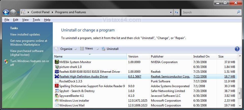Viewport: 244px width, 110px height.
Task: Select Realtek 8169 8168 8101E 8102E Ethernet Driver
Action: click(90, 71)
